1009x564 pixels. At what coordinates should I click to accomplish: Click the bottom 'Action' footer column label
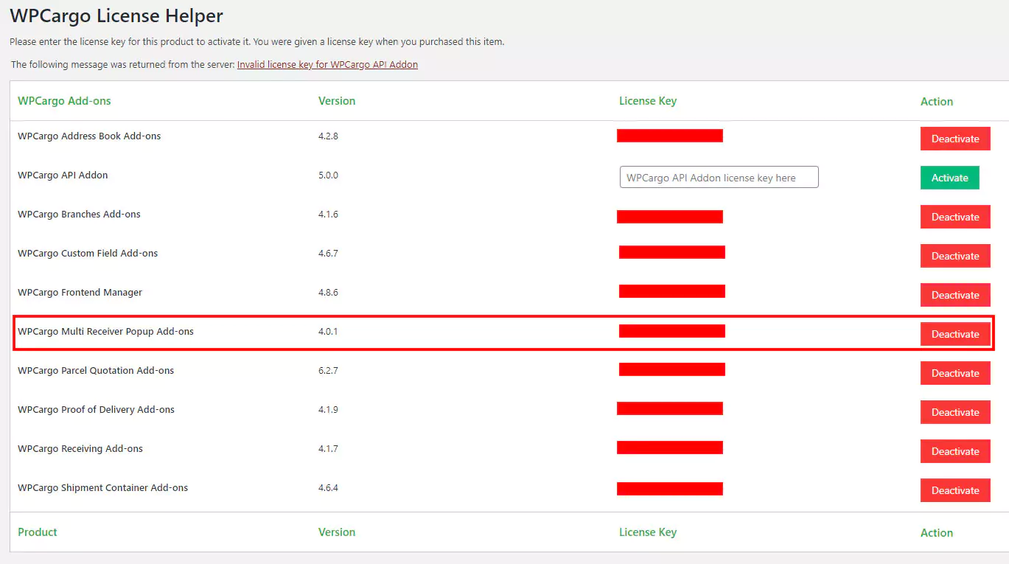tap(936, 533)
